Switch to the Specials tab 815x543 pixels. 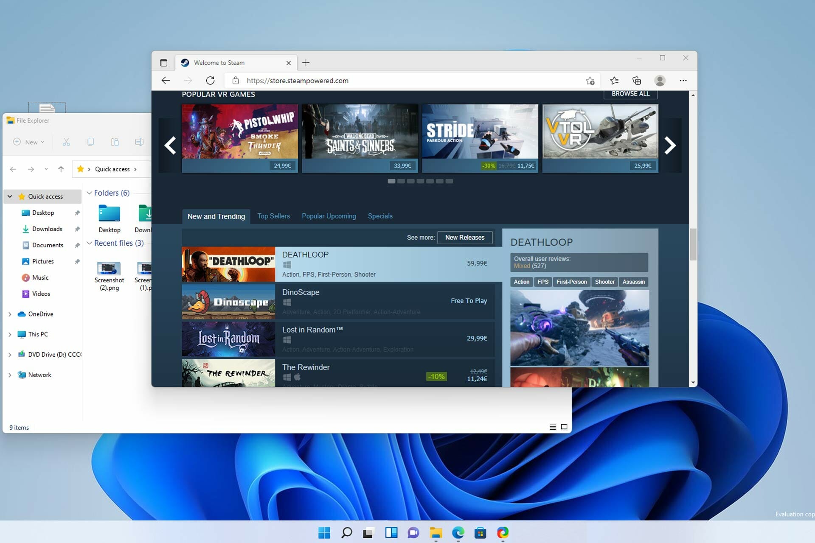point(380,216)
